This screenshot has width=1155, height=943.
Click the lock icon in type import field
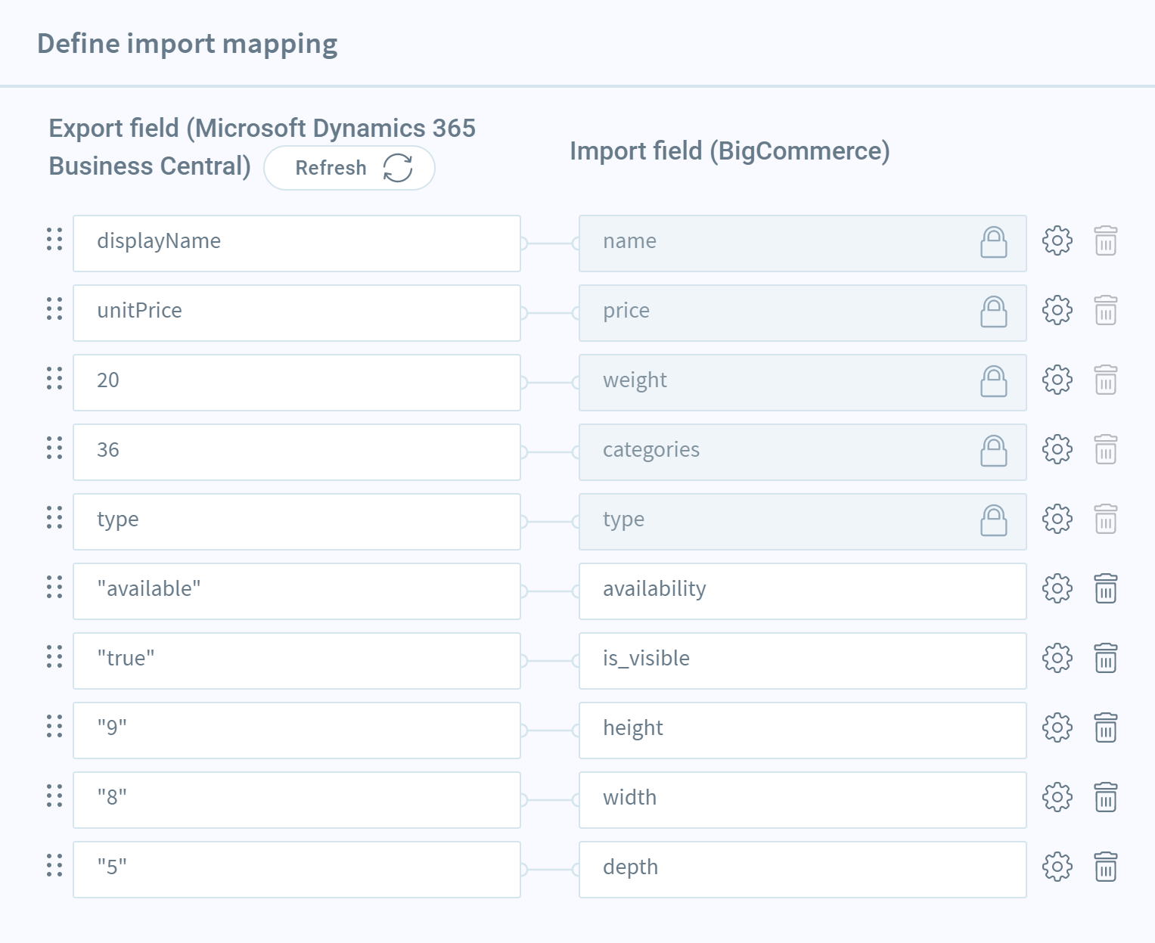pyautogui.click(x=994, y=520)
